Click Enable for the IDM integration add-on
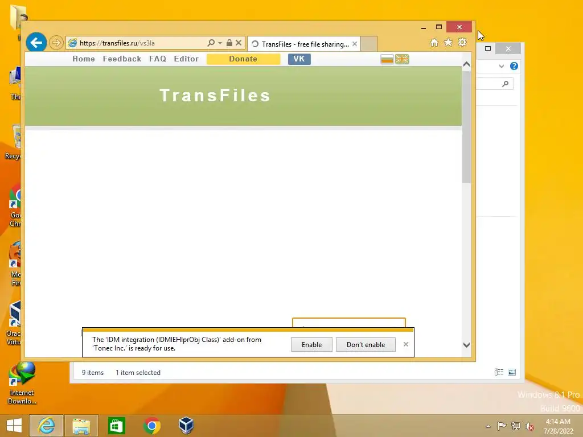Image resolution: width=583 pixels, height=437 pixels. (311, 344)
